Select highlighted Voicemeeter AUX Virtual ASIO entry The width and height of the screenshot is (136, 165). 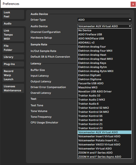click(105, 132)
